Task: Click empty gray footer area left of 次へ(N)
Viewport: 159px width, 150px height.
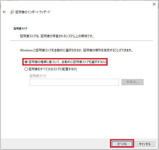Action: point(57,144)
